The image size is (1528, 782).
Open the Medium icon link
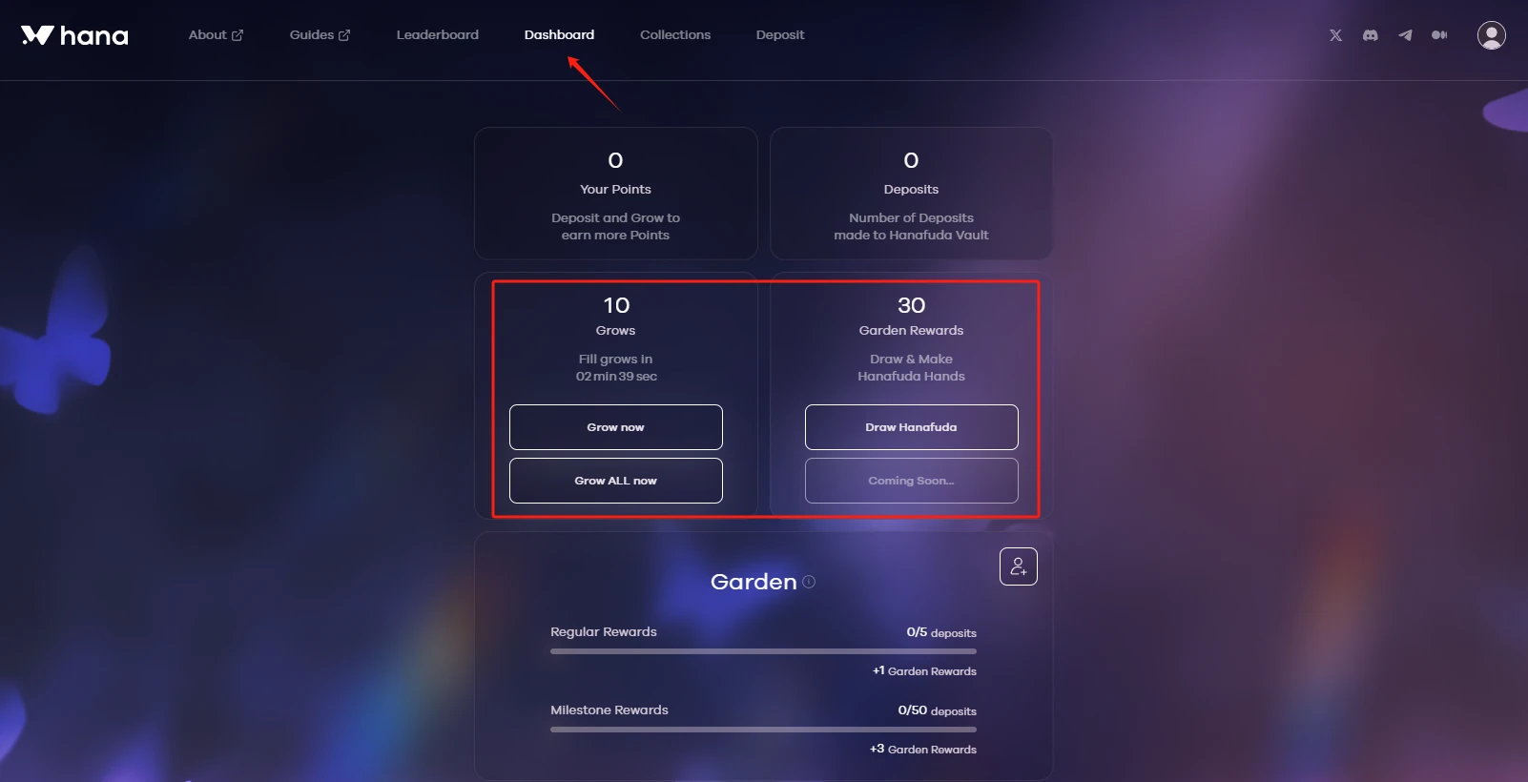pyautogui.click(x=1439, y=35)
